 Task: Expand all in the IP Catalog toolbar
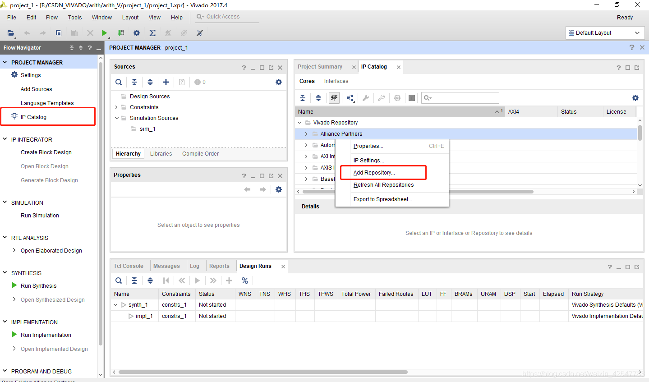point(318,98)
